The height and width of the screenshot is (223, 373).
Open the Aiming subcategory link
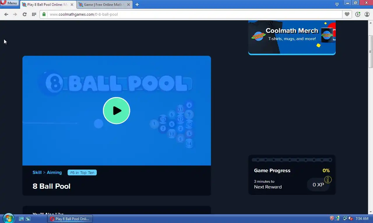[x=54, y=172]
